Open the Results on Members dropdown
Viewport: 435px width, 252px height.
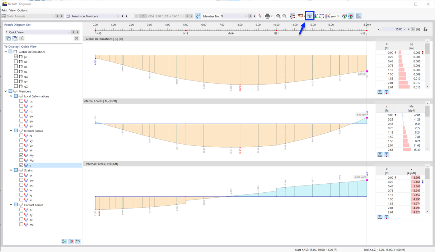(118, 16)
